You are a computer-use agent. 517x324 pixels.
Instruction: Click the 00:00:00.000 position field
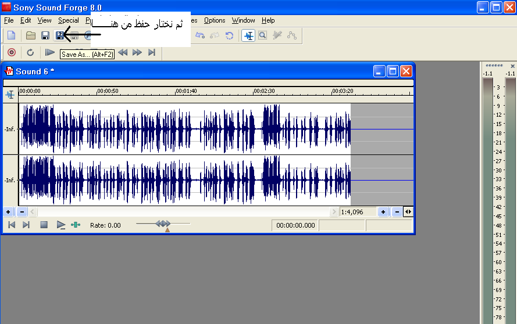tap(295, 225)
